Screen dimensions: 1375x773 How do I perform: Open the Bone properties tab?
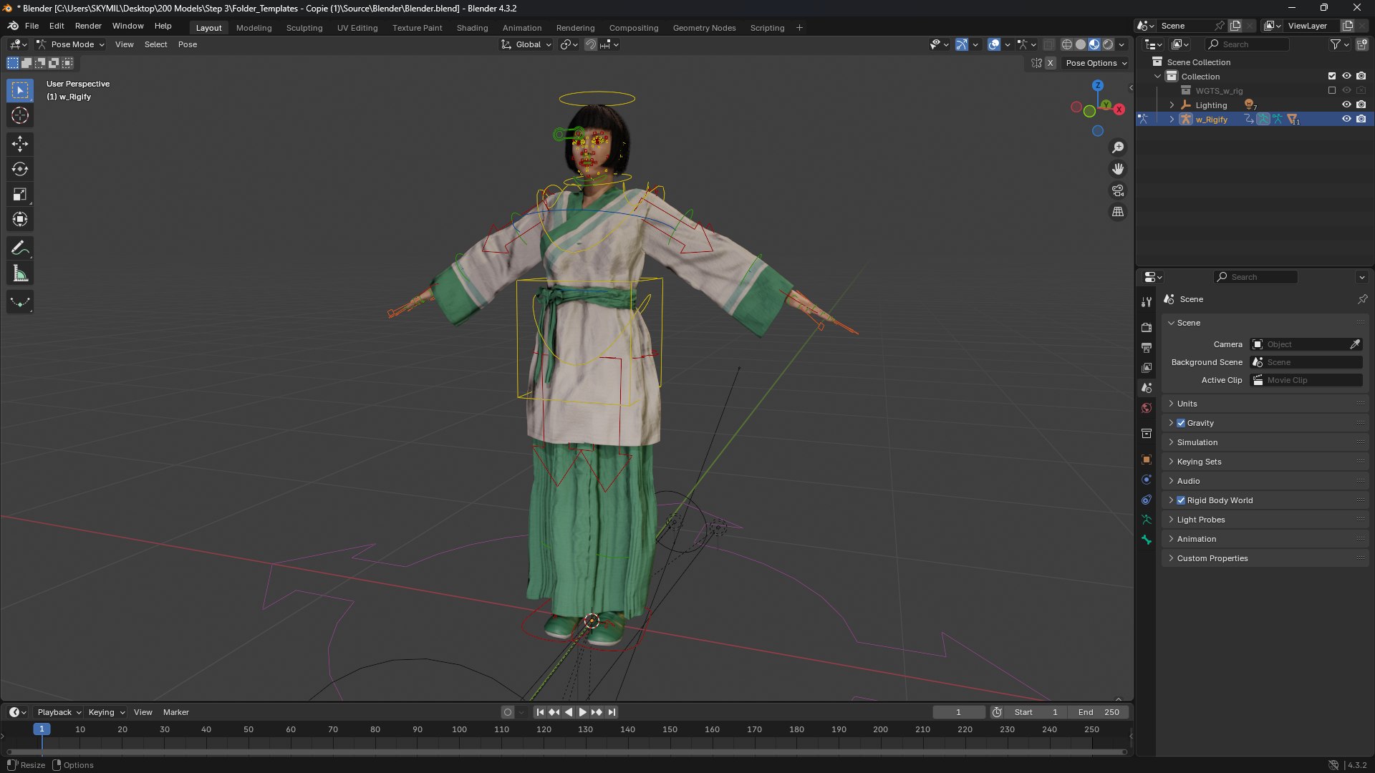click(1147, 540)
